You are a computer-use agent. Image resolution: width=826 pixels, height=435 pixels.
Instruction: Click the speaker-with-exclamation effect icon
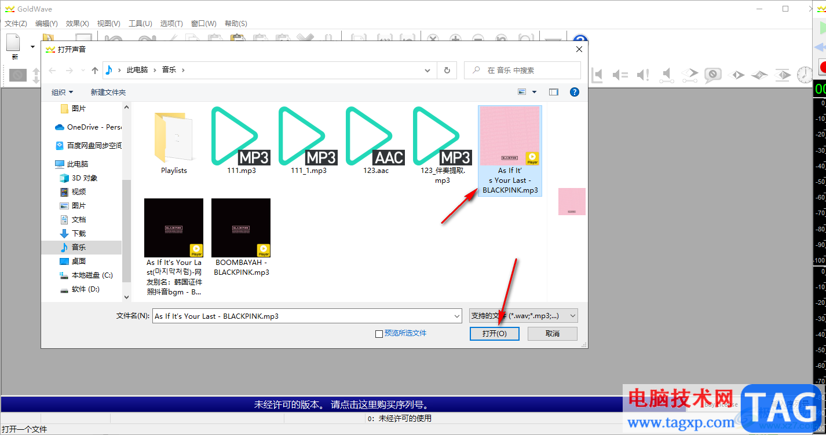(x=643, y=75)
